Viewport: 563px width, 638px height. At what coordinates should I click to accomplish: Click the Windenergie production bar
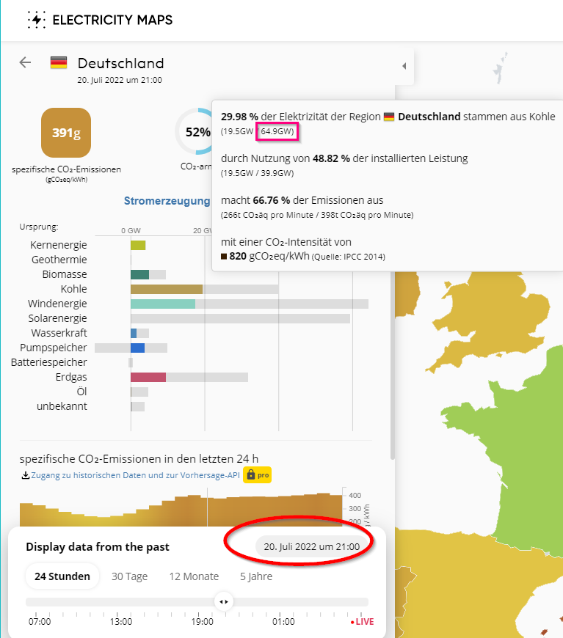163,304
